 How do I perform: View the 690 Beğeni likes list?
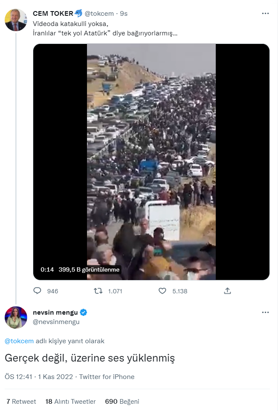point(122,402)
